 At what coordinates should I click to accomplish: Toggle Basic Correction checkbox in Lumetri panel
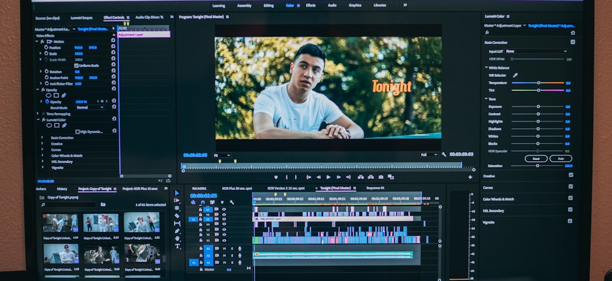pos(573,42)
